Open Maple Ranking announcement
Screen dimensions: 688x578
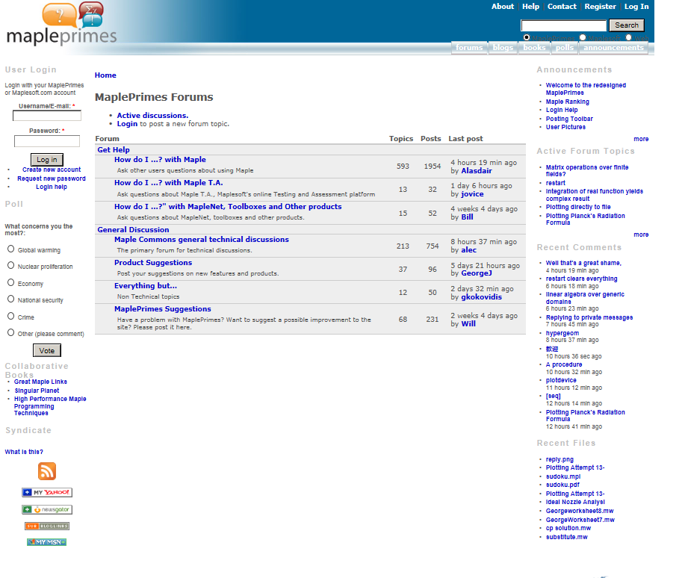tap(567, 102)
